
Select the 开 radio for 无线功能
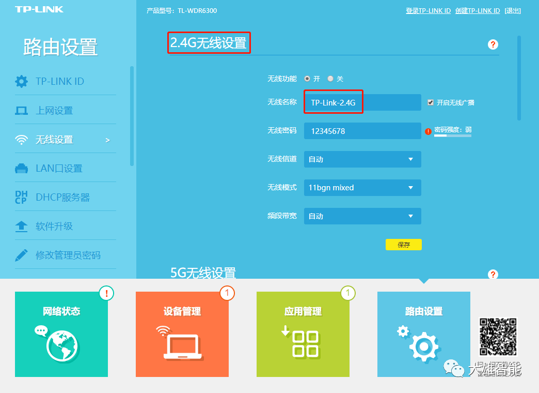click(308, 79)
